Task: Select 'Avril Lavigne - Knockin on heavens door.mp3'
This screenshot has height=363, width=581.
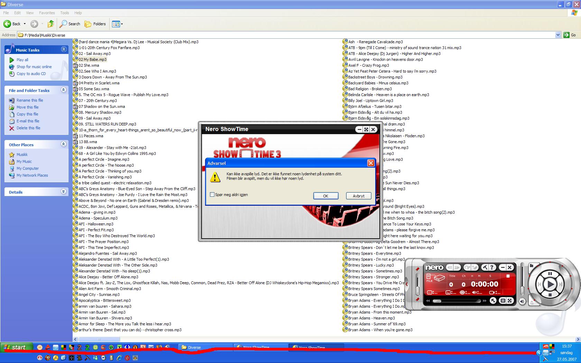Action: point(386,59)
